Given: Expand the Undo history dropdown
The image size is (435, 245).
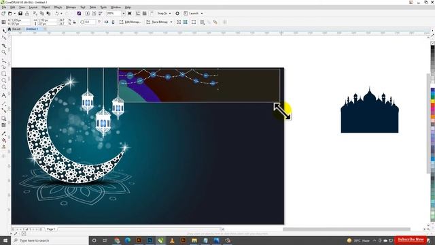Looking at the screenshot, I should [x=61, y=14].
